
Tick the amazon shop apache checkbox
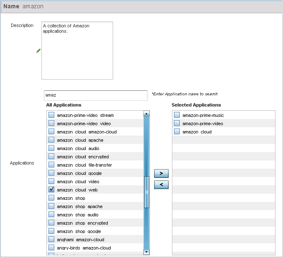pos(51,206)
